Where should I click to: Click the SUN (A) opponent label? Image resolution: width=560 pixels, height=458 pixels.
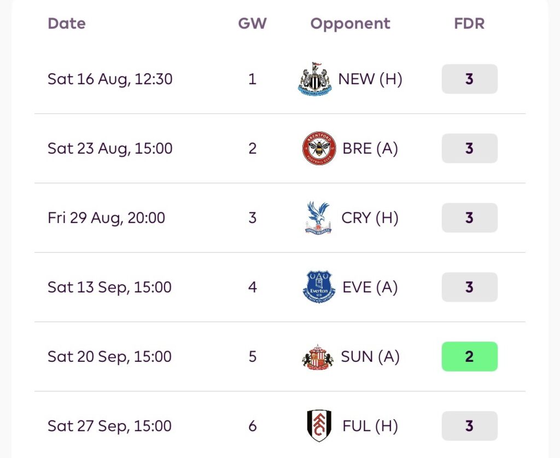tap(370, 357)
